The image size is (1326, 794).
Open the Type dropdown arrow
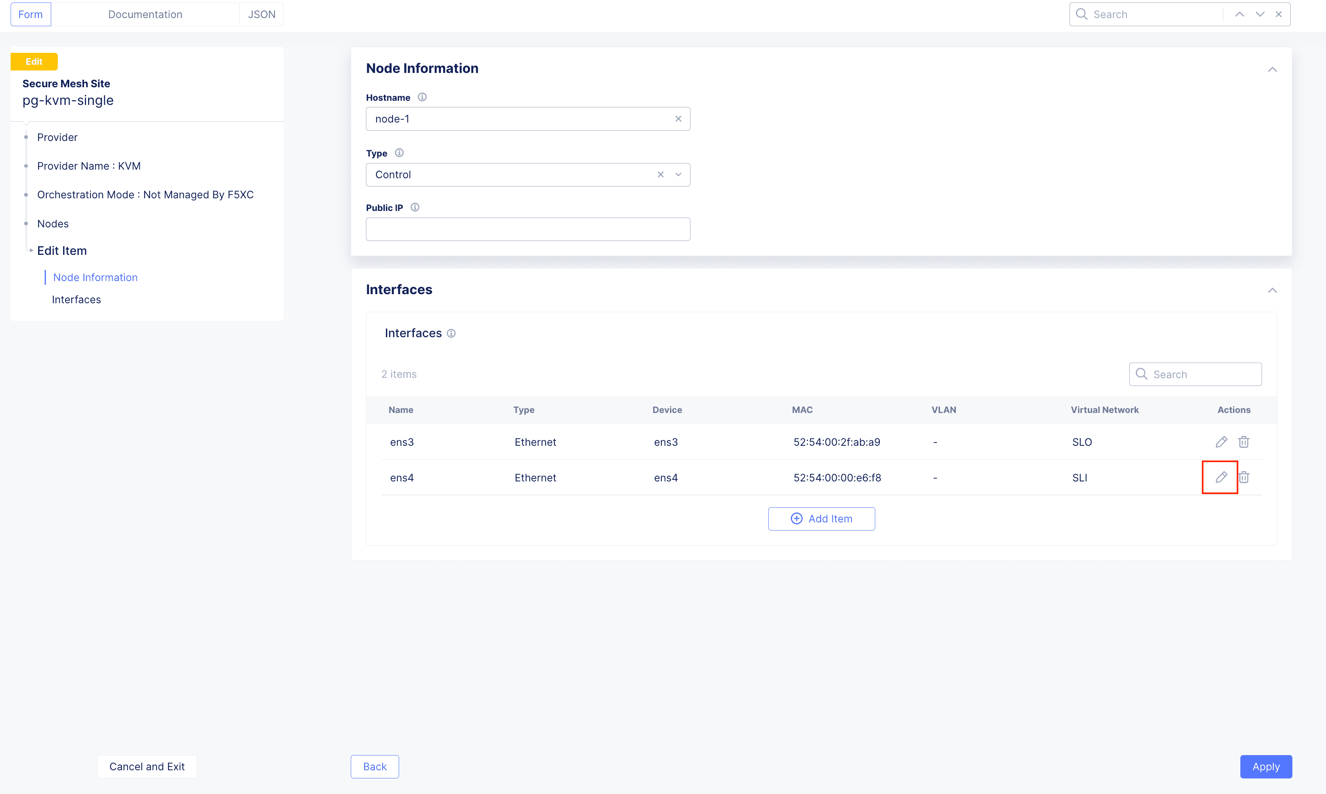678,175
